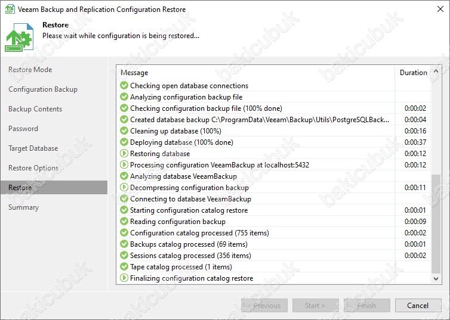Click status icon for Configuration catalog processed
The height and width of the screenshot is (320, 450).
[x=124, y=232]
